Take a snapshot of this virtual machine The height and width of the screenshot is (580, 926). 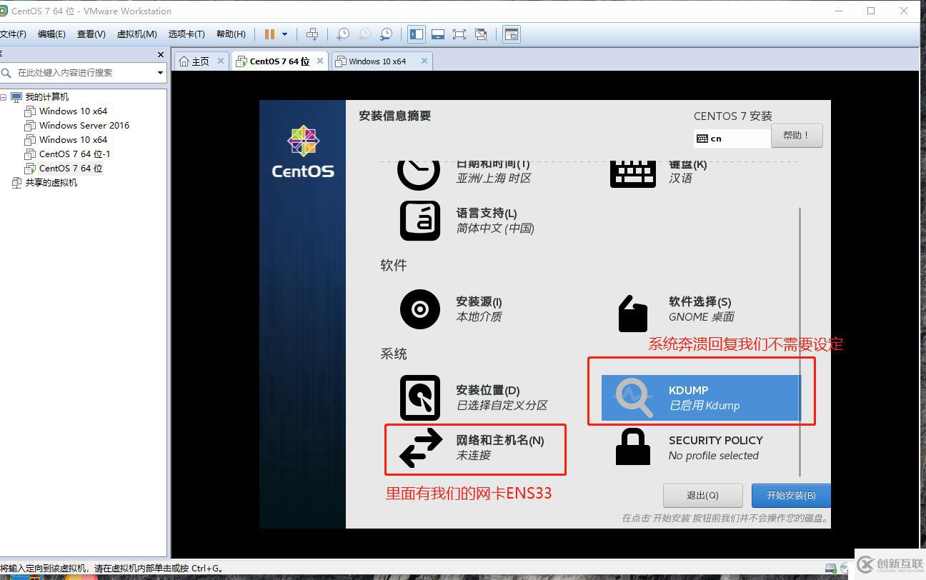(343, 34)
